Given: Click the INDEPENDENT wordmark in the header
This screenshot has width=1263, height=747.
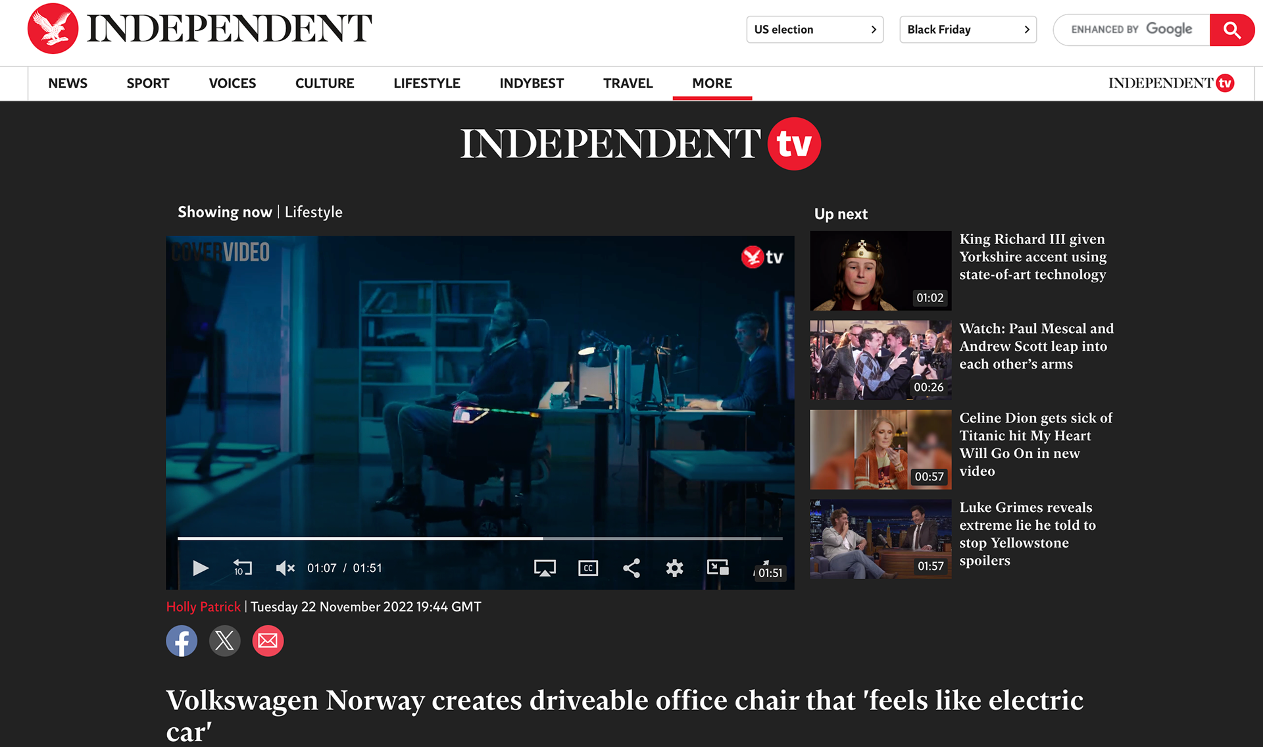Looking at the screenshot, I should pyautogui.click(x=230, y=28).
